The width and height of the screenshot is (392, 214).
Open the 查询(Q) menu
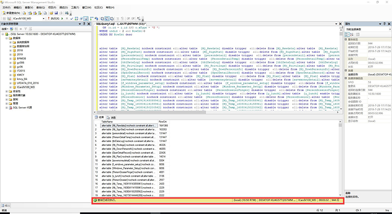tap(41, 7)
